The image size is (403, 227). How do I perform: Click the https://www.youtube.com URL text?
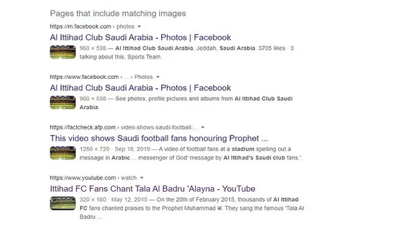tap(82, 178)
